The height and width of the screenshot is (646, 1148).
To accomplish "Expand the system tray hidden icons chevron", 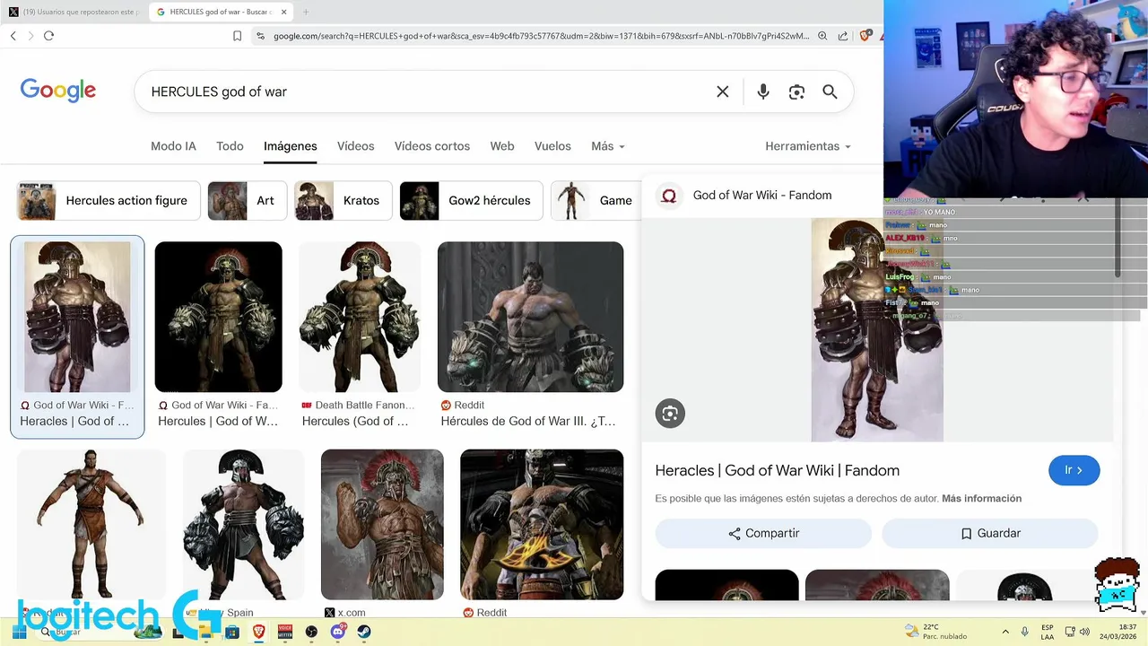I will 1004,632.
